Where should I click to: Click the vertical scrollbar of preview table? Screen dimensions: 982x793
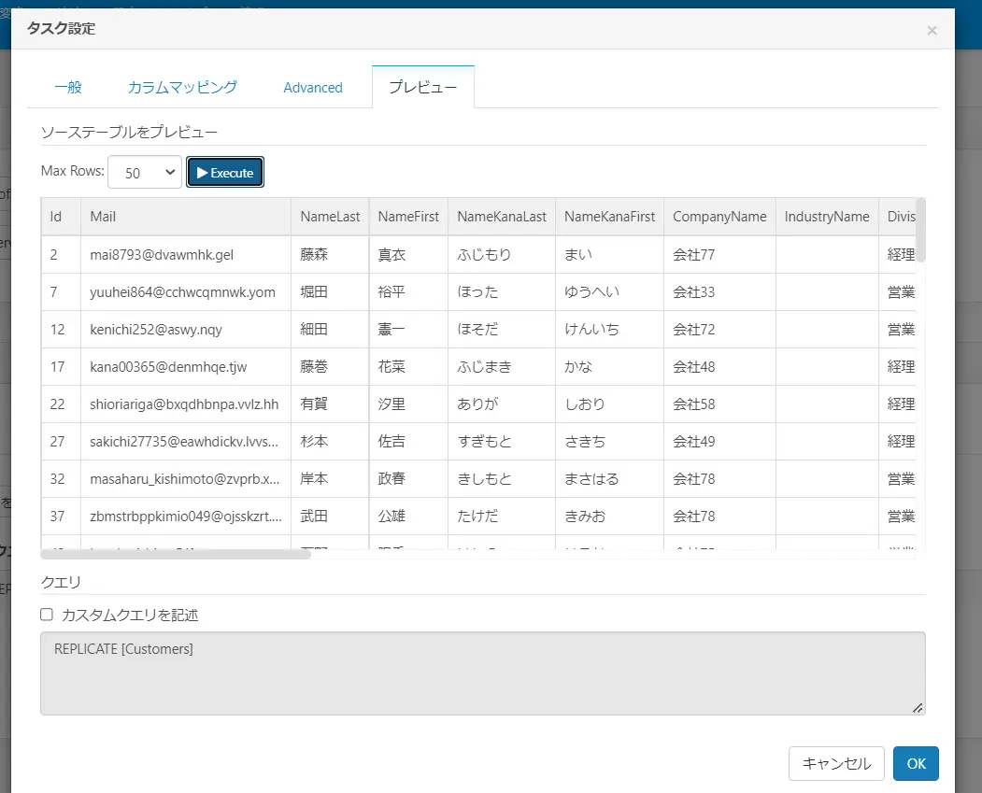coord(920,230)
